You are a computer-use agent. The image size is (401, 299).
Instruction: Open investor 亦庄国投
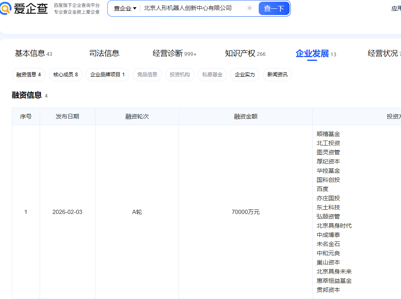[x=328, y=198]
